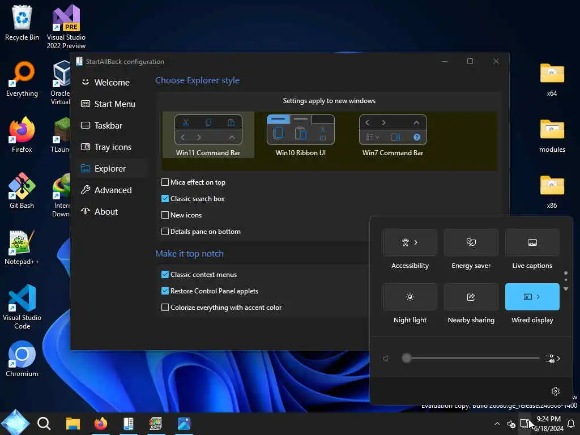Click muted volume tray icon
Viewport: 580px width, 435px height.
511,424
